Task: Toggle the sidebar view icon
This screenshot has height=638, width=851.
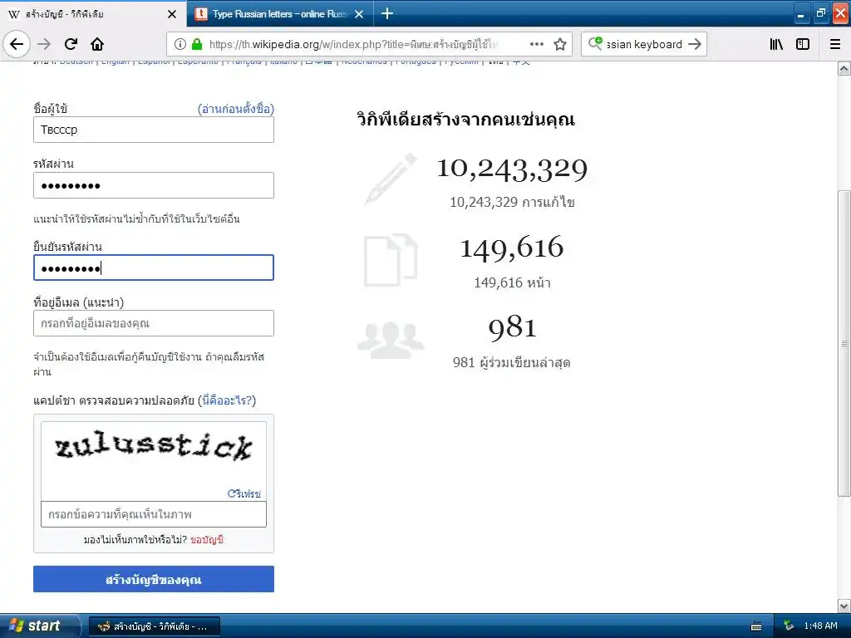Action: point(803,44)
